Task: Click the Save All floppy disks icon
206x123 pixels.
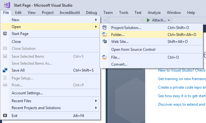Action: (x=5, y=70)
